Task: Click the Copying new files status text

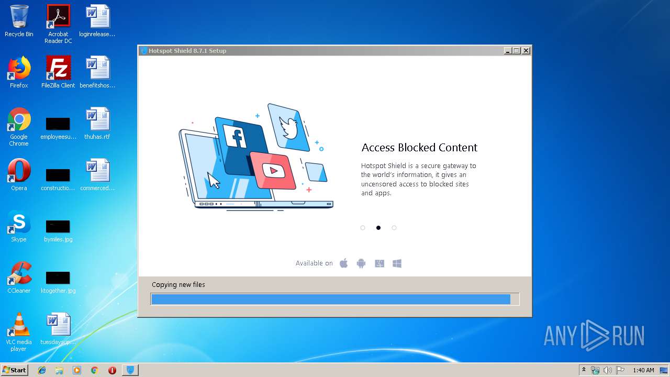Action: point(178,285)
